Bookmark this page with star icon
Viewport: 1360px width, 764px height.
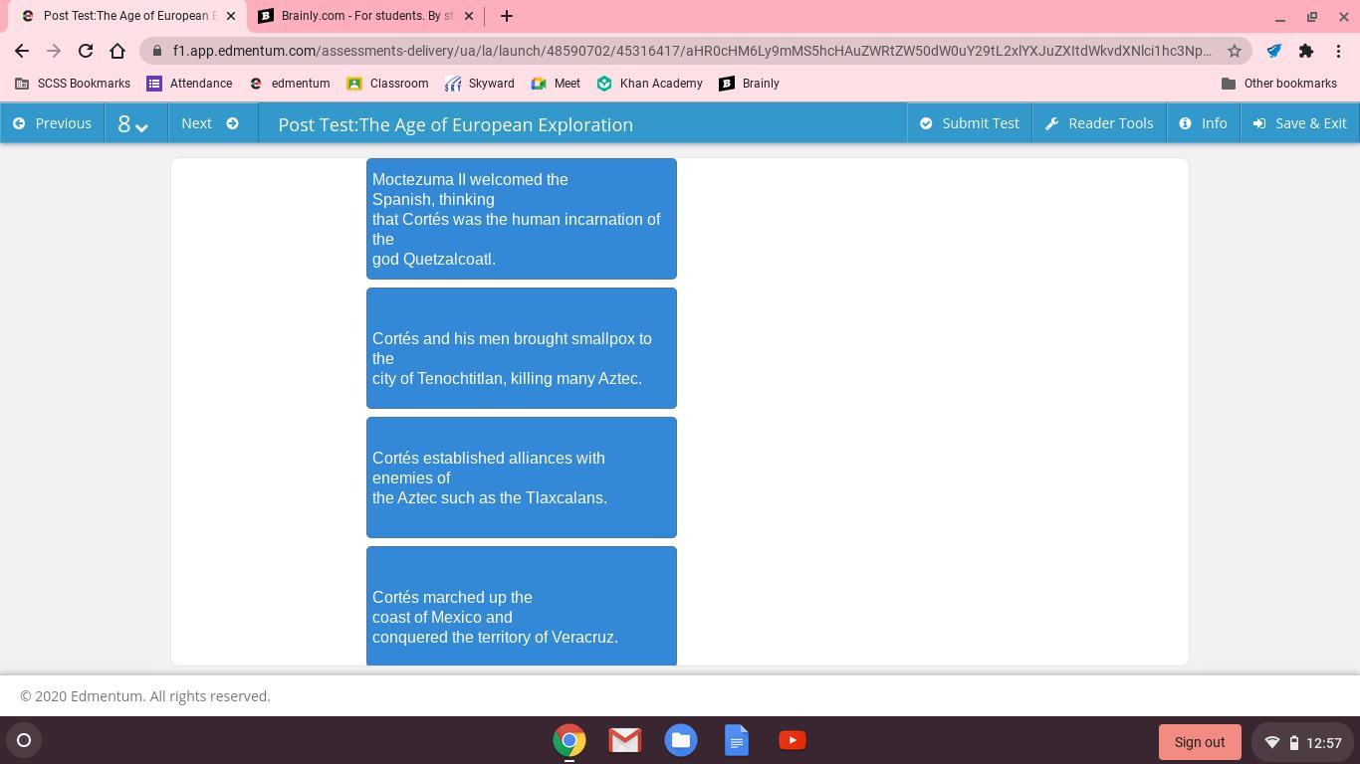1235,51
